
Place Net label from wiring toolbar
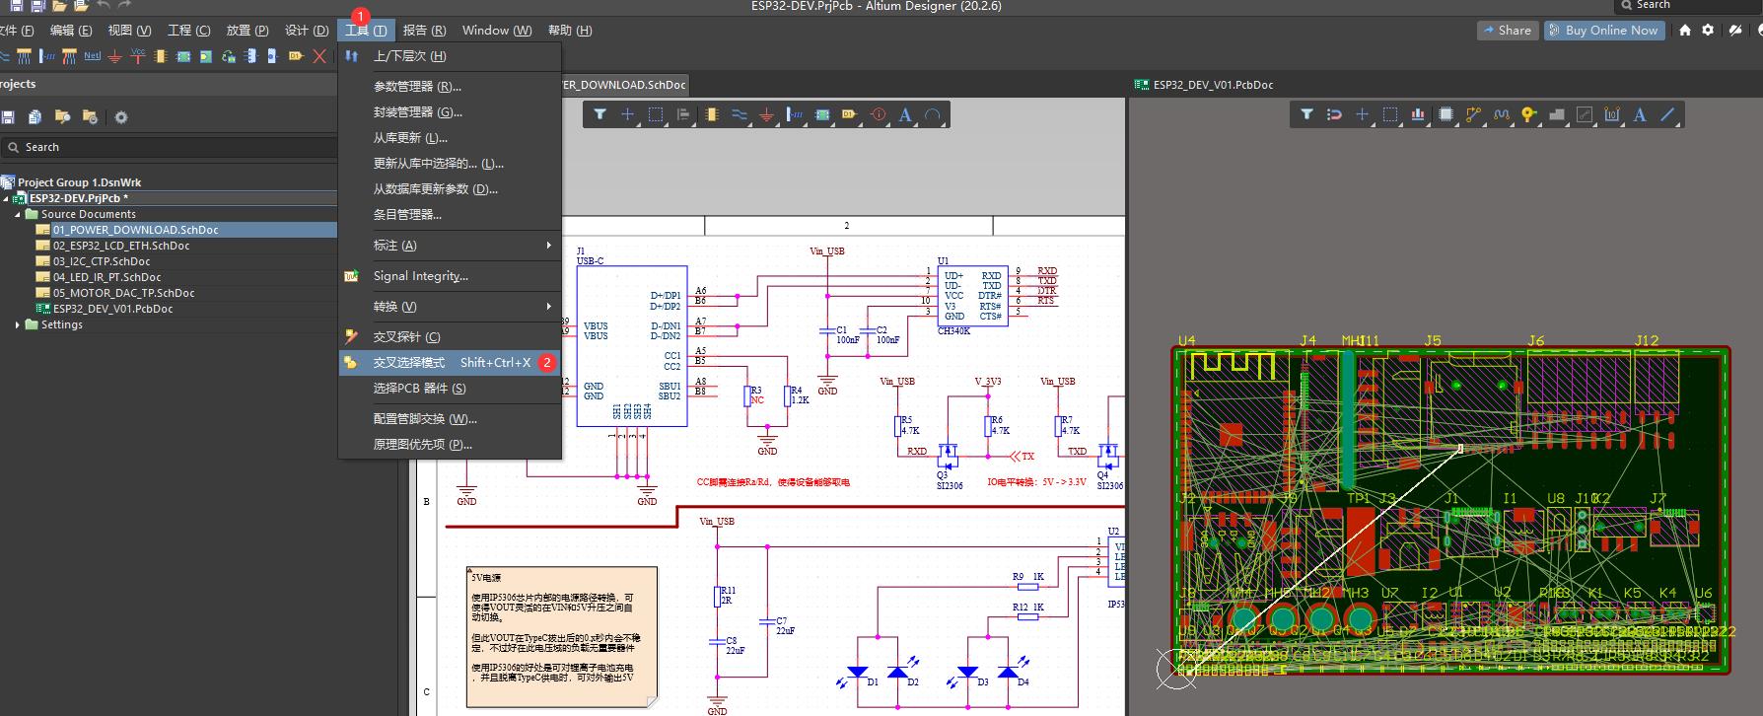click(92, 56)
